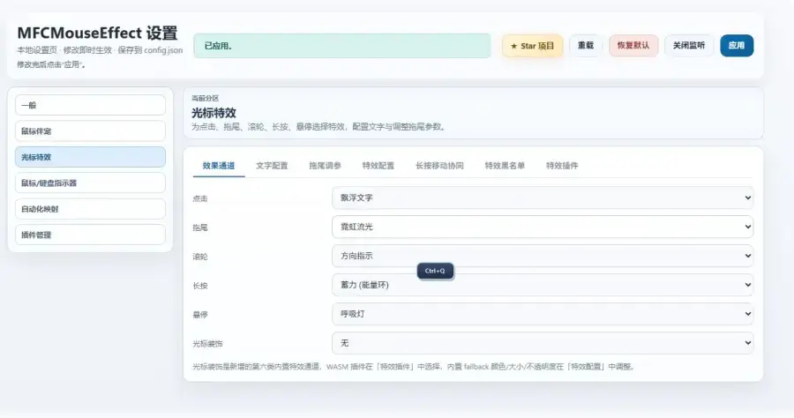This screenshot has width=794, height=418.
Task: Apply settings with the 应用 button
Action: coord(737,46)
